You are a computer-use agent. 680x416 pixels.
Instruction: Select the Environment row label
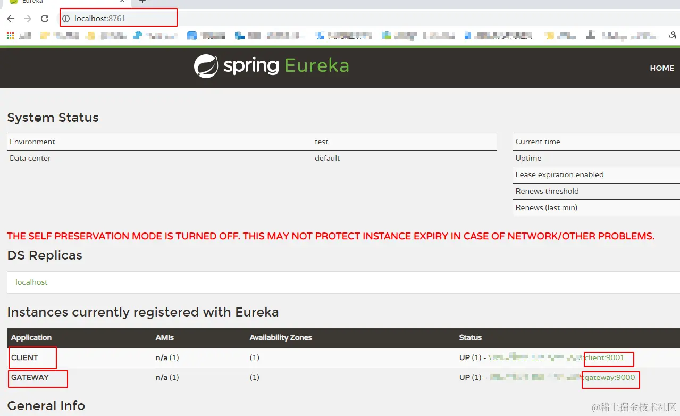[32, 142]
